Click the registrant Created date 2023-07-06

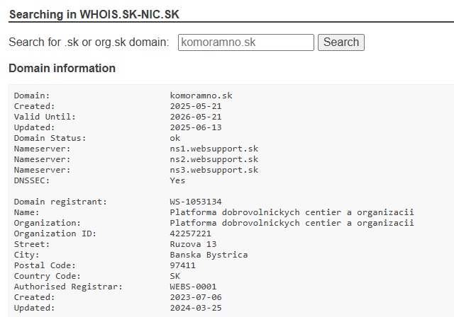click(196, 297)
